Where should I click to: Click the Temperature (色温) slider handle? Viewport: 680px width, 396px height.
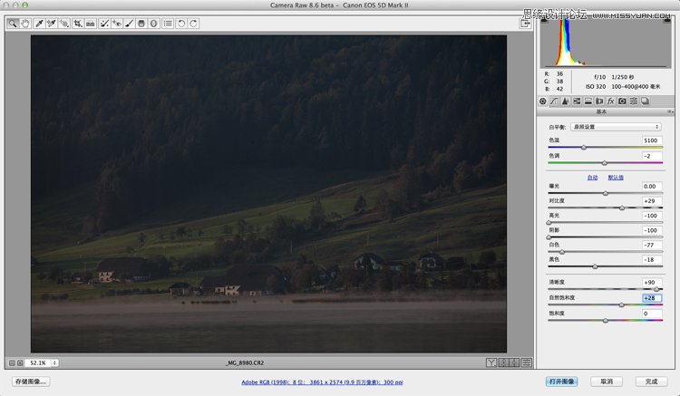pyautogui.click(x=584, y=148)
